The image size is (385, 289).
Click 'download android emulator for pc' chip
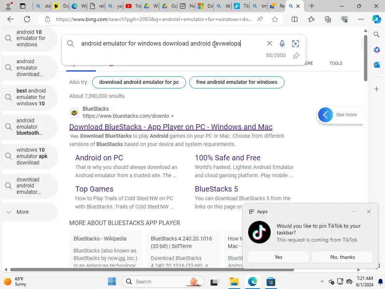pyautogui.click(x=139, y=82)
